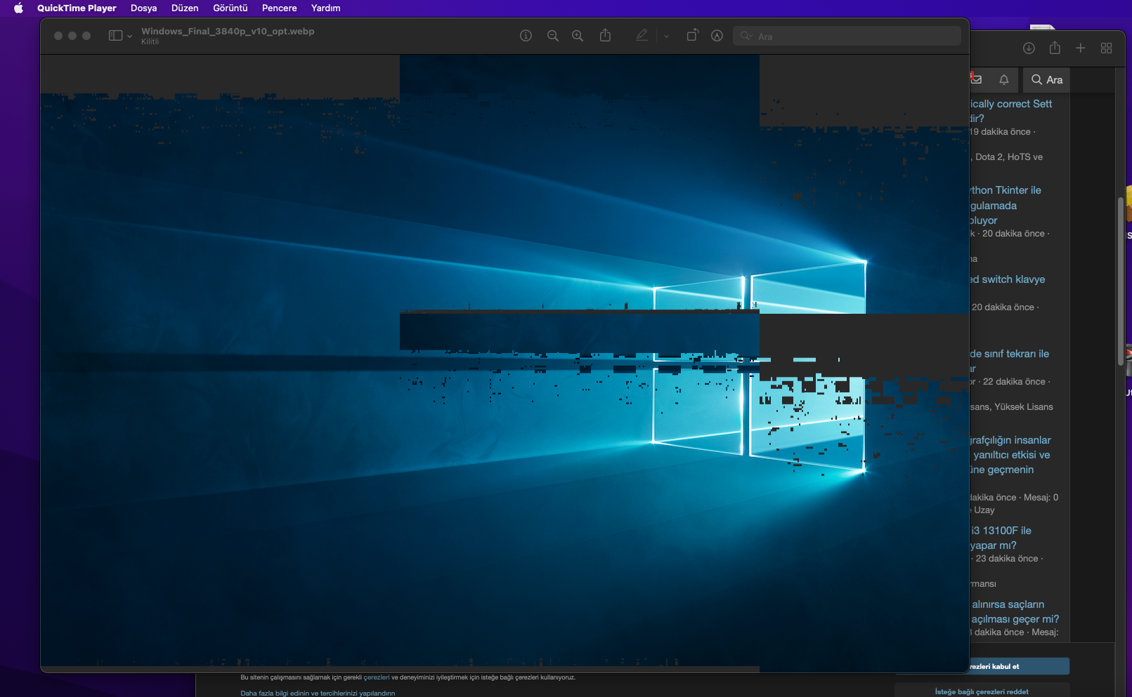The height and width of the screenshot is (697, 1132).
Task: Open the Apple menu
Action: [x=18, y=8]
